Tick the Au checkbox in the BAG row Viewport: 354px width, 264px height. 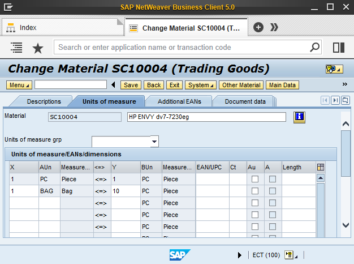tap(255, 191)
